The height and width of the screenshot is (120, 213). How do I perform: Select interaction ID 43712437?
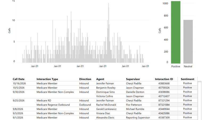coord(164,96)
